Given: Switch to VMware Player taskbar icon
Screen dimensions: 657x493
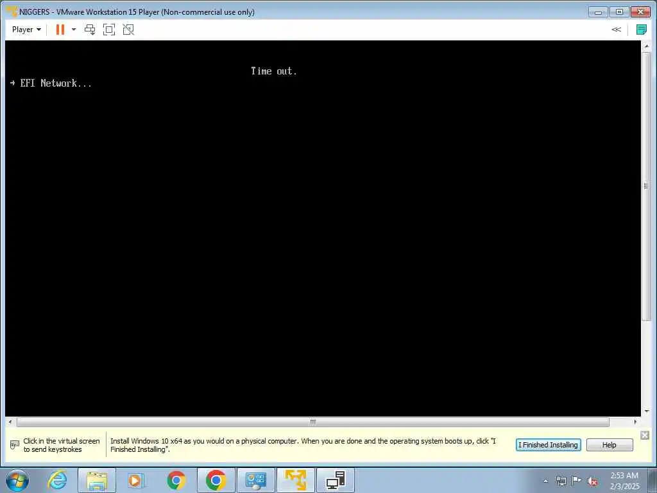Looking at the screenshot, I should [295, 480].
